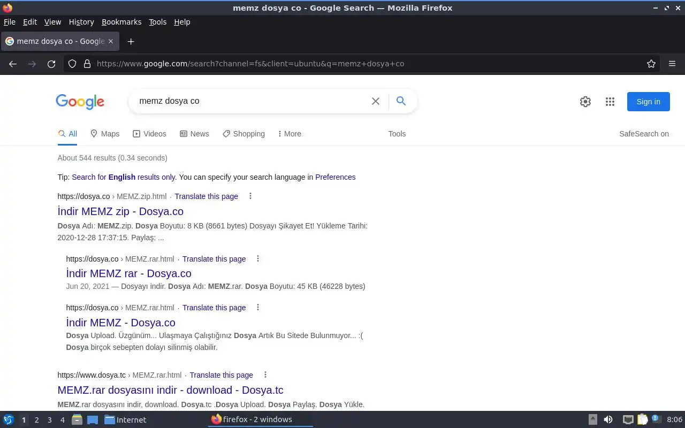Screen dimensions: 685x428
Task: Switch to the Maps results tab
Action: click(x=105, y=134)
